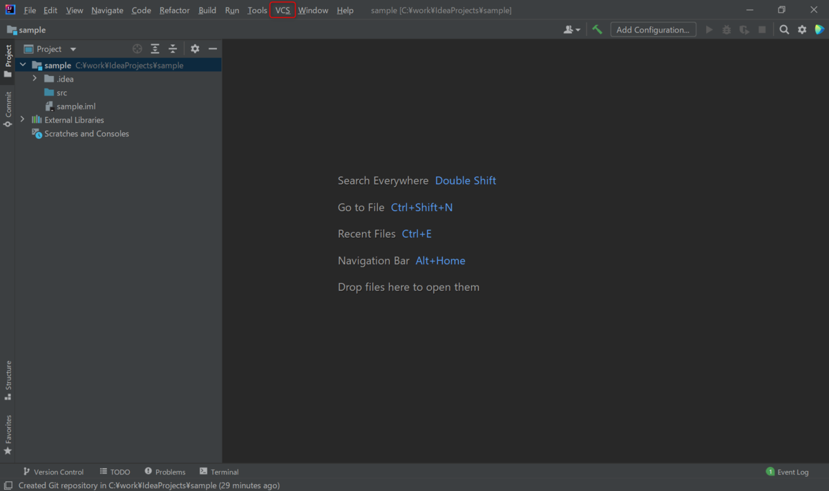Collapse the sample project root node
Image resolution: width=829 pixels, height=491 pixels.
pyautogui.click(x=23, y=64)
